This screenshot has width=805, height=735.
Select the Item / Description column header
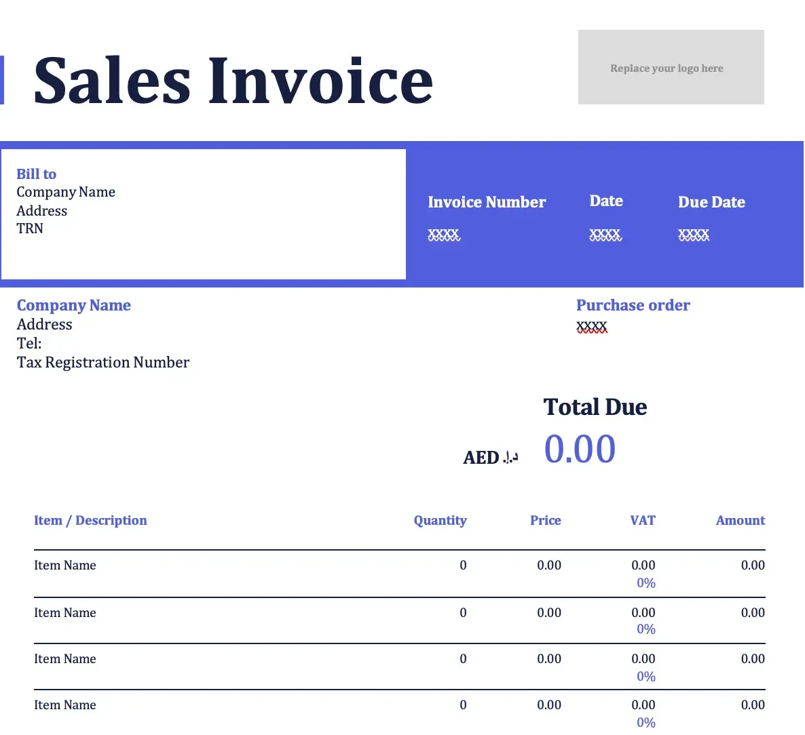click(90, 520)
